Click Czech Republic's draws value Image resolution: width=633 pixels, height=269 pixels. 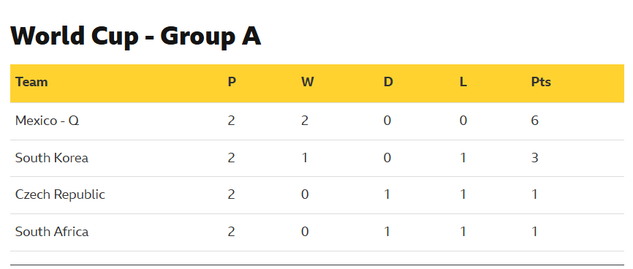click(x=387, y=194)
